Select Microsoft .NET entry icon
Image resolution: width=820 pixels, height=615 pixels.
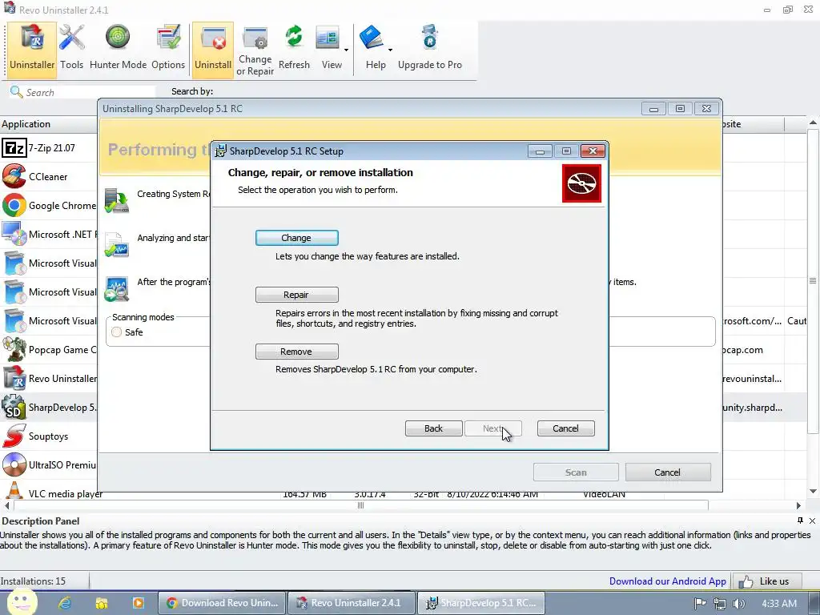point(14,235)
